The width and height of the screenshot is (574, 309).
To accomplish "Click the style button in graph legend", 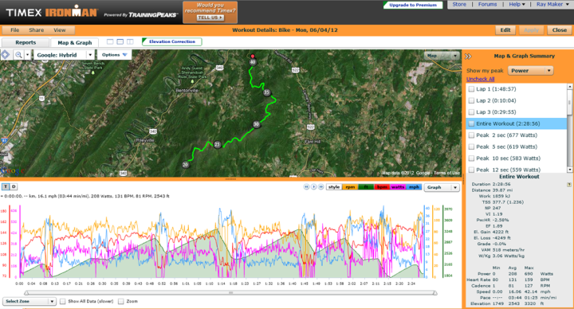I will tap(333, 187).
